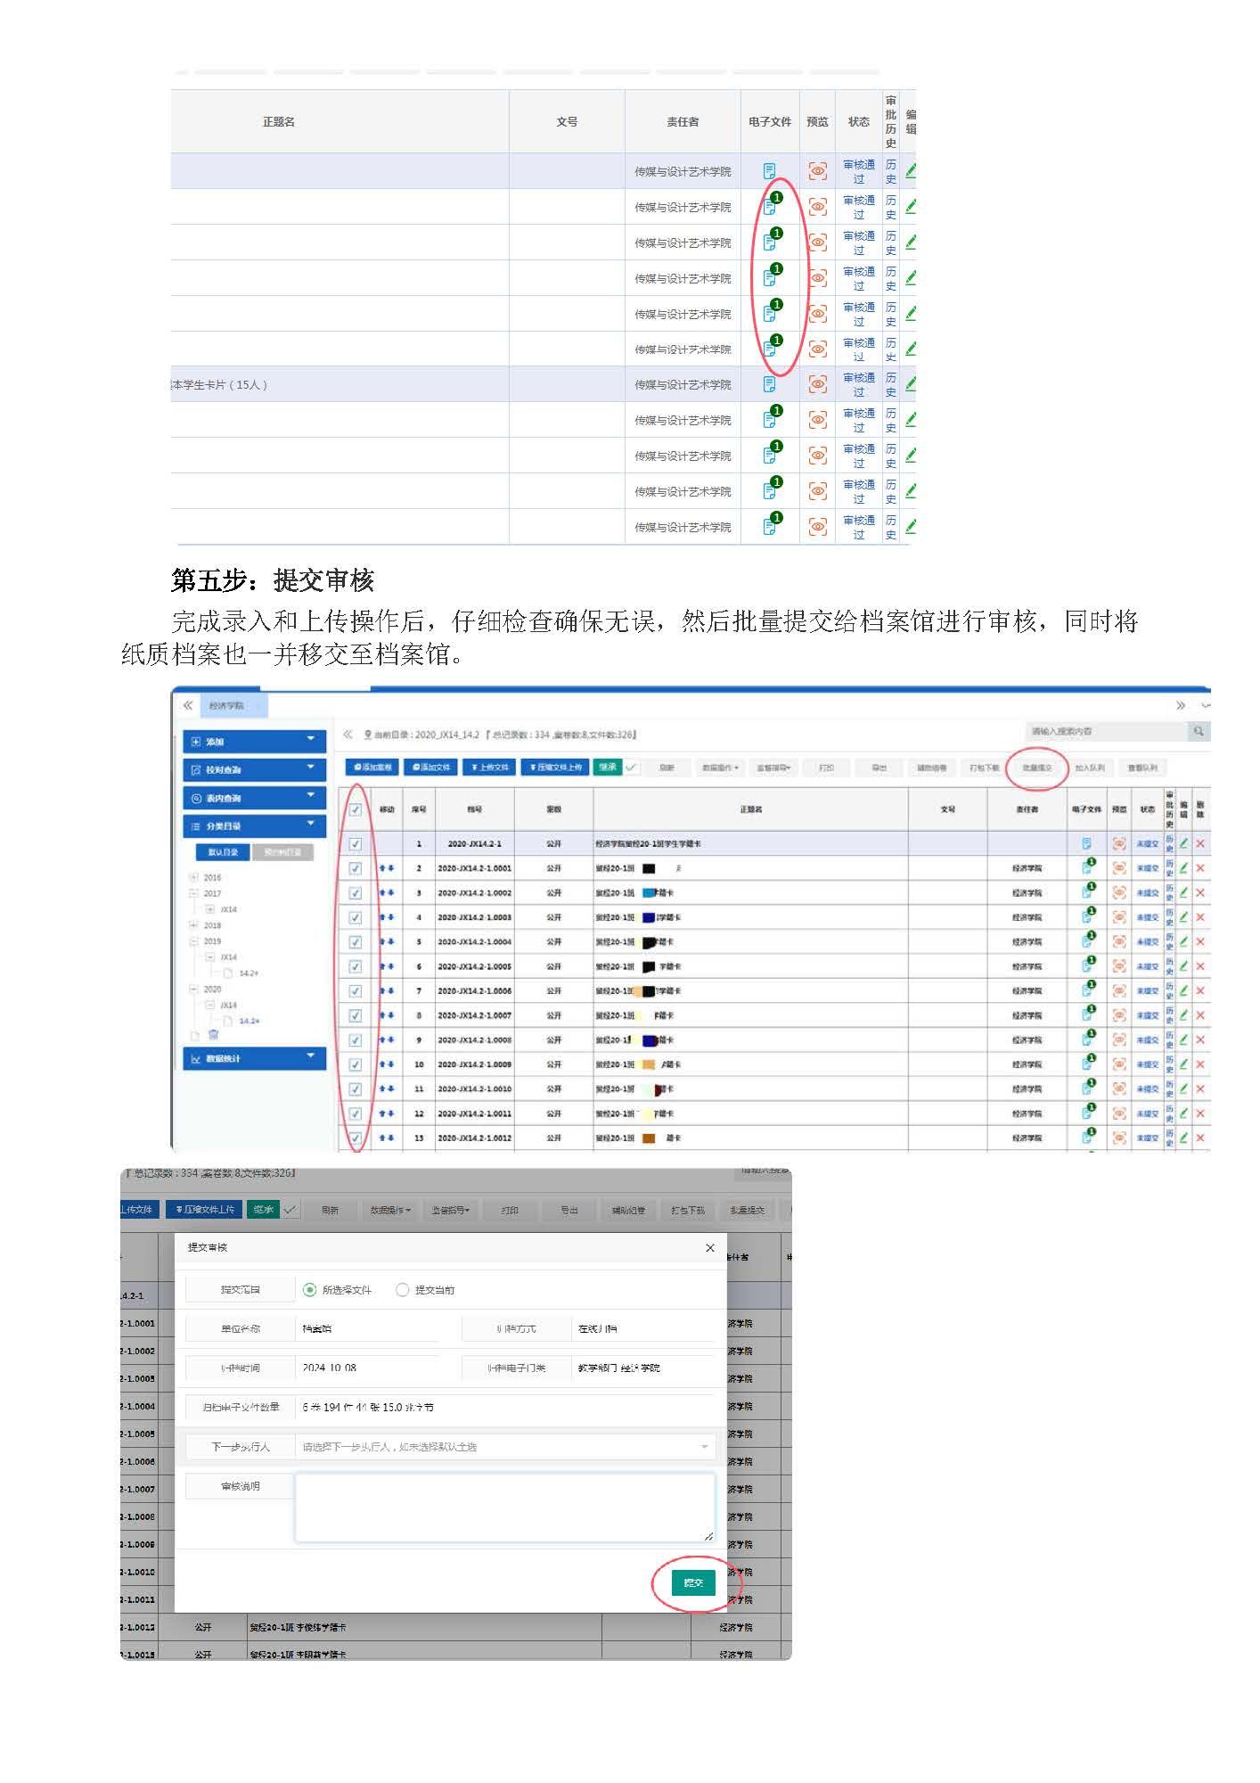This screenshot has width=1260, height=1783.
Task: Expand the 数据操作 dropdown in middle toolbar
Action: pos(720,768)
